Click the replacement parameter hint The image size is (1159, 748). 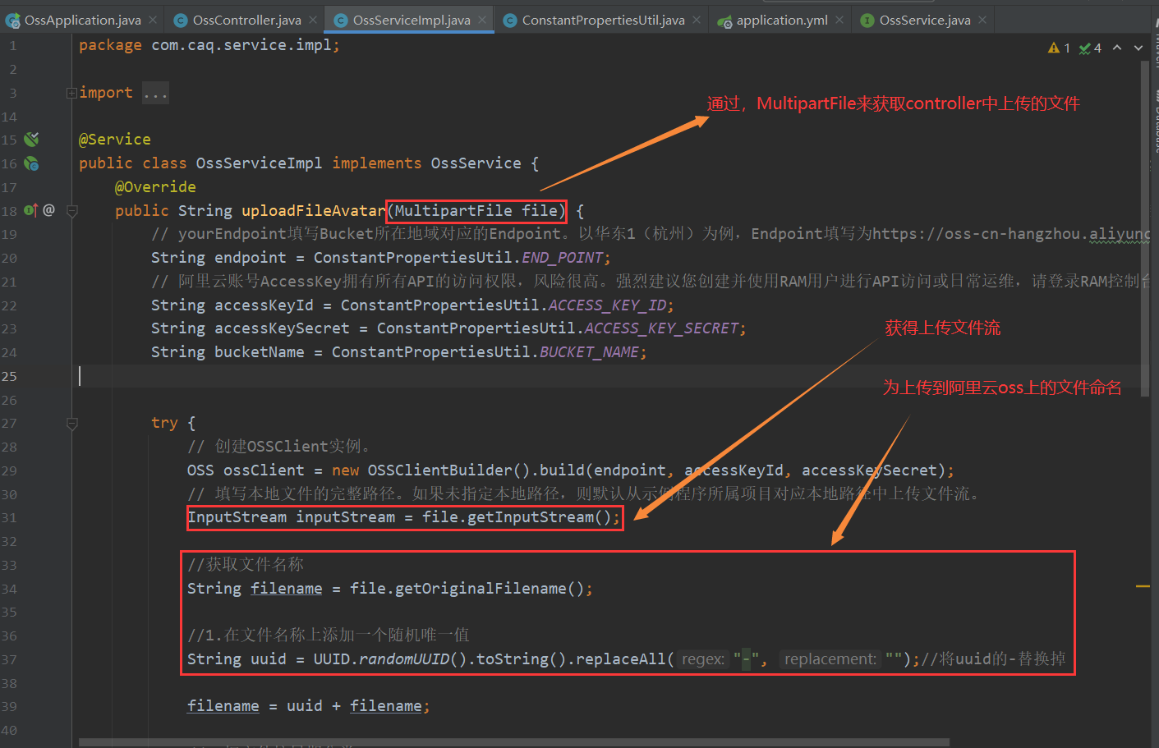coord(830,659)
